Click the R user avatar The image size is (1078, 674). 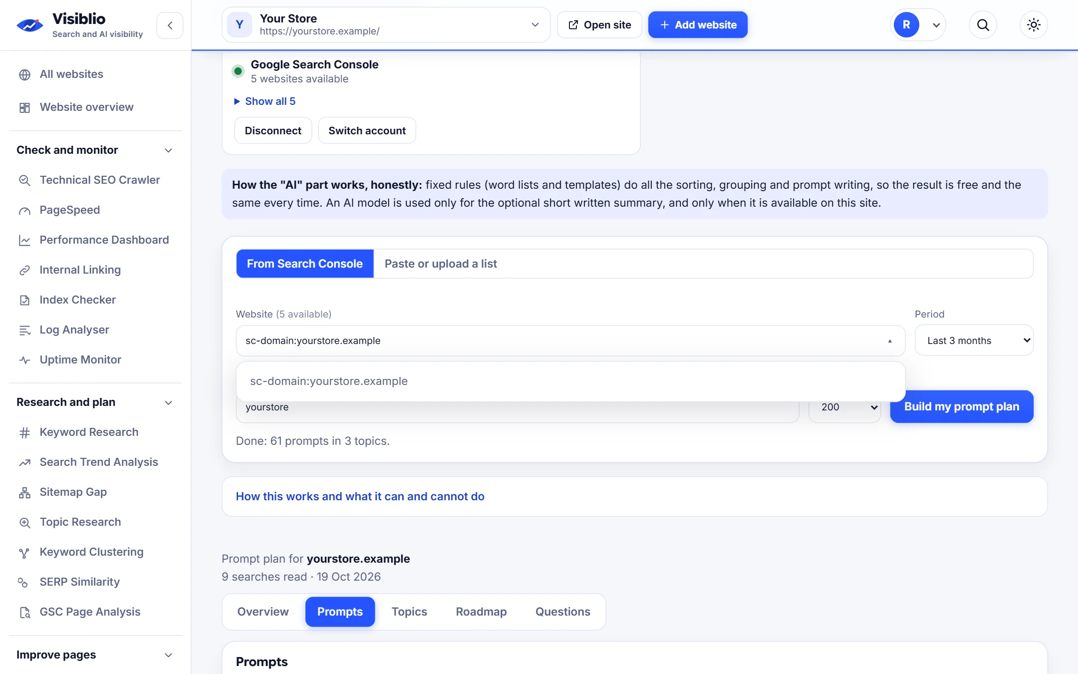(906, 25)
